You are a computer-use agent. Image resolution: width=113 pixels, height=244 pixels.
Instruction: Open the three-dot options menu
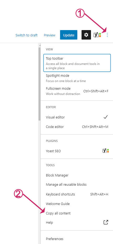click(x=107, y=35)
